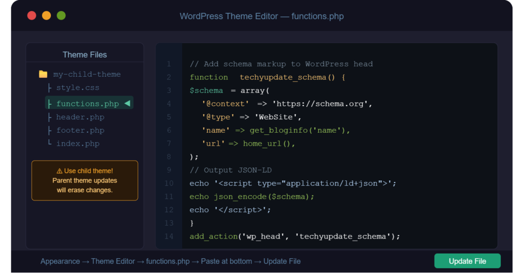The image size is (531, 280).
Task: Click the home_url() code line
Action: pos(248,144)
